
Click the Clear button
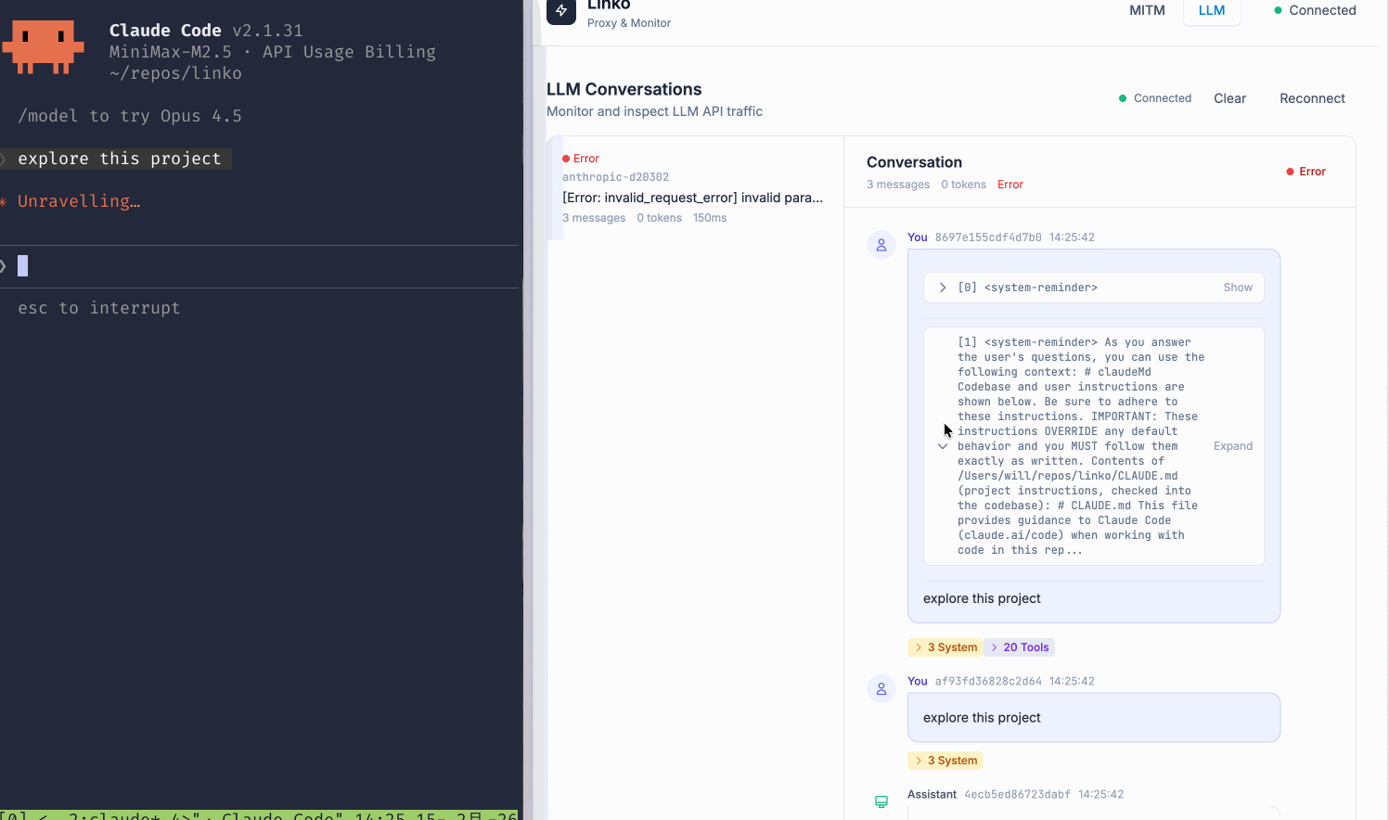1230,98
